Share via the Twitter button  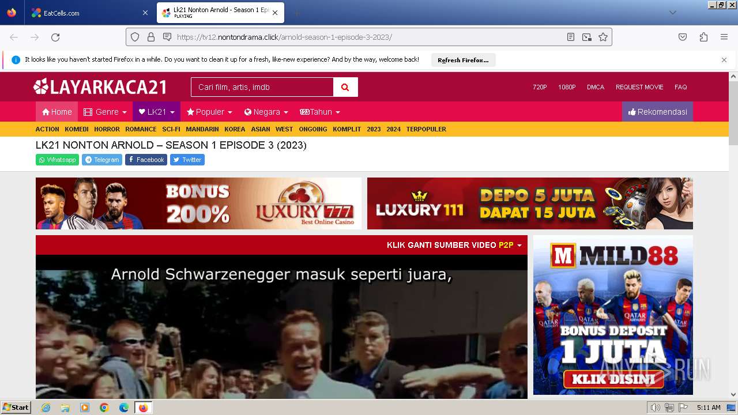coord(187,160)
